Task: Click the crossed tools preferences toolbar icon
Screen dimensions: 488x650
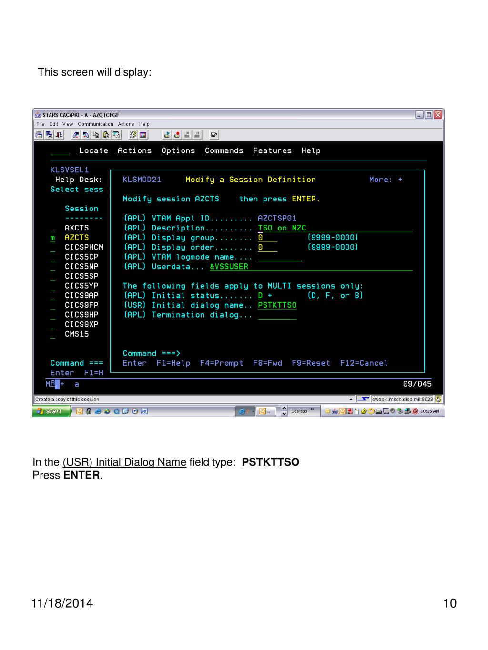Action: coord(133,135)
